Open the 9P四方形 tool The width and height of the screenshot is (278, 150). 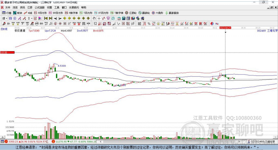[x=56, y=13]
